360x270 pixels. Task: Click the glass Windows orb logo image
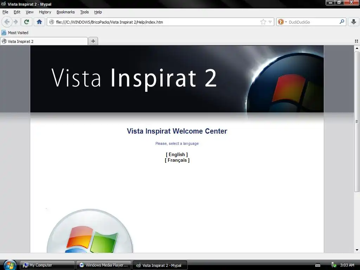coord(90,231)
